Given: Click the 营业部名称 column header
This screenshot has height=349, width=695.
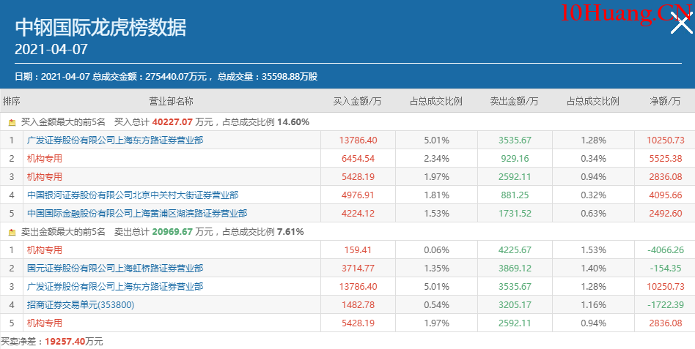Looking at the screenshot, I should pyautogui.click(x=171, y=101).
